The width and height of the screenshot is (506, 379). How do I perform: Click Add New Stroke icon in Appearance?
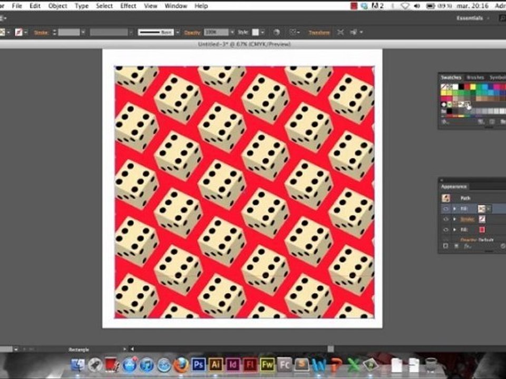(446, 246)
